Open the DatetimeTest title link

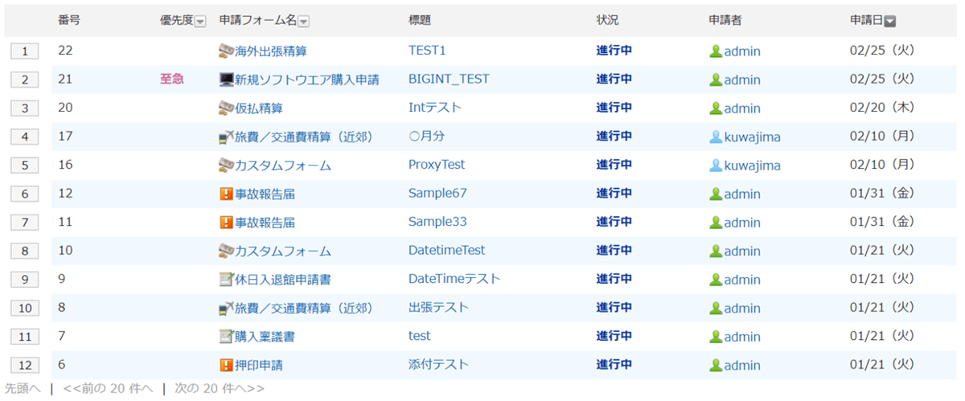tap(446, 251)
